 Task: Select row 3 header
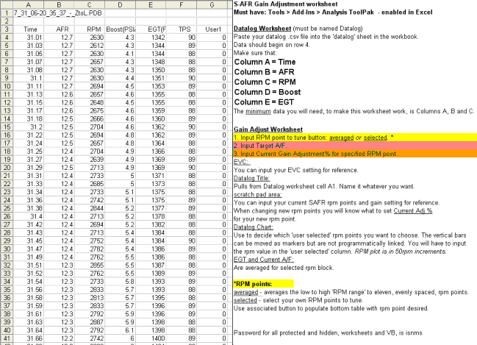click(7, 29)
